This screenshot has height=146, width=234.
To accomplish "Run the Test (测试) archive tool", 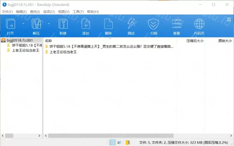I will [131, 24].
